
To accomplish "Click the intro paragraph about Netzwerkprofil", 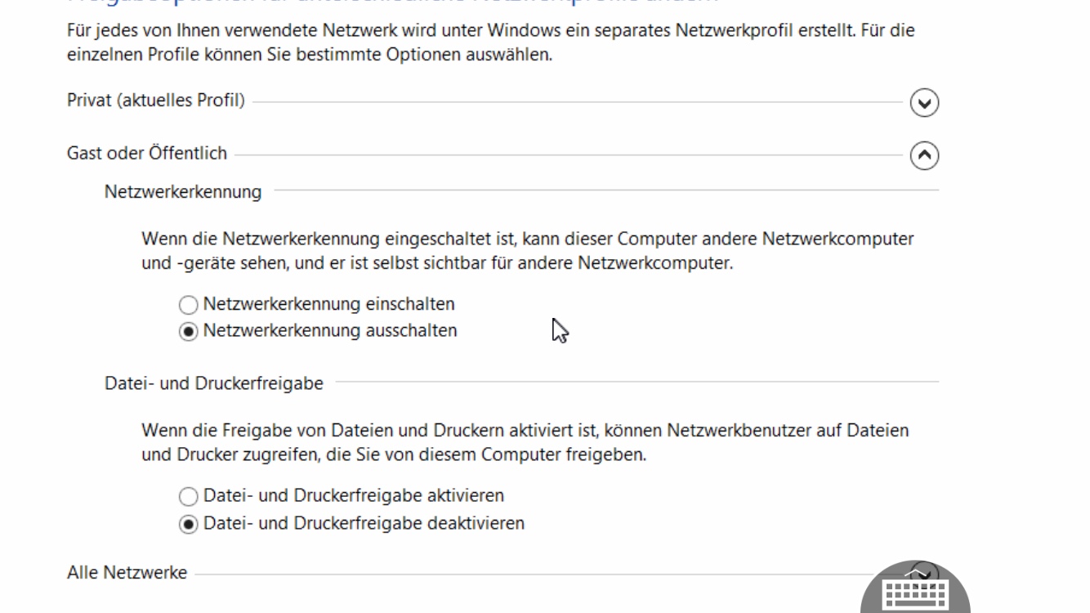I will click(x=490, y=43).
